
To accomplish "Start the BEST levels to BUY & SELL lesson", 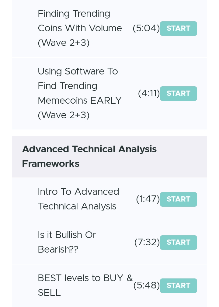I will pyautogui.click(x=179, y=286).
